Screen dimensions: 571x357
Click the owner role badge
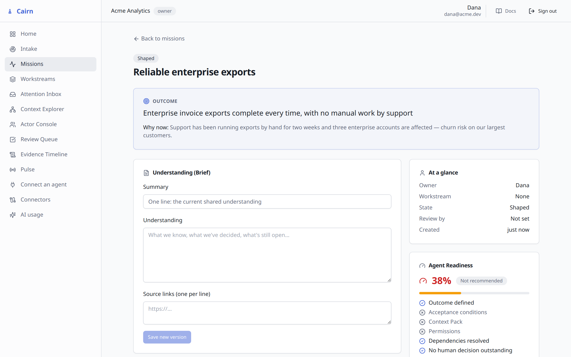[x=165, y=11]
